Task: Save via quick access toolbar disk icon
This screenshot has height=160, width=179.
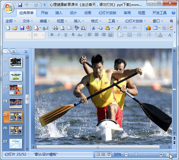Action: click(20, 5)
